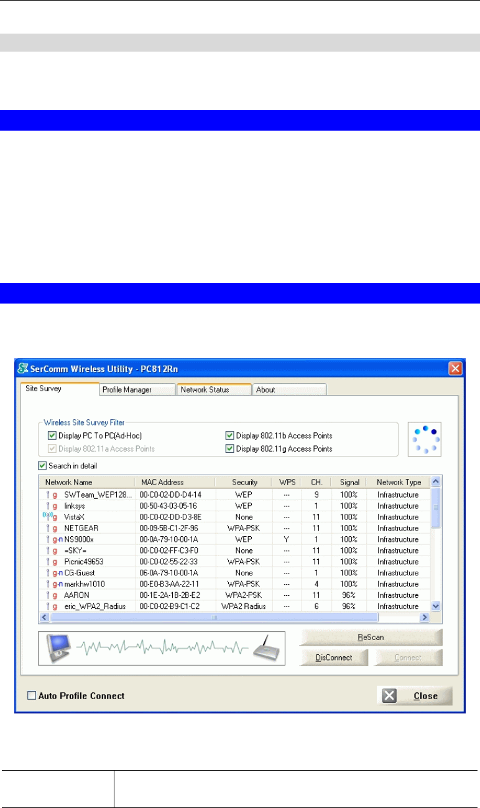Select the SWTeam_WEP128 network row
The image size is (480, 808).
coord(235,495)
